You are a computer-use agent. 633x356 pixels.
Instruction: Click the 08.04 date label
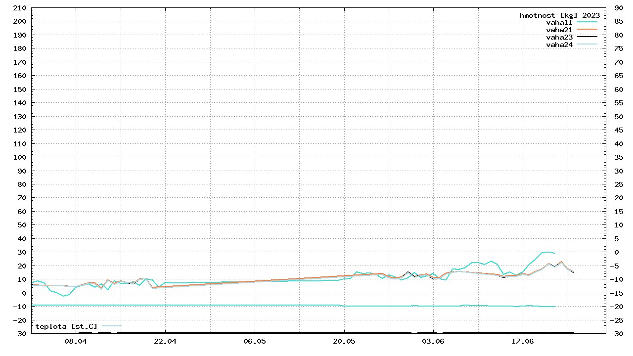point(76,341)
